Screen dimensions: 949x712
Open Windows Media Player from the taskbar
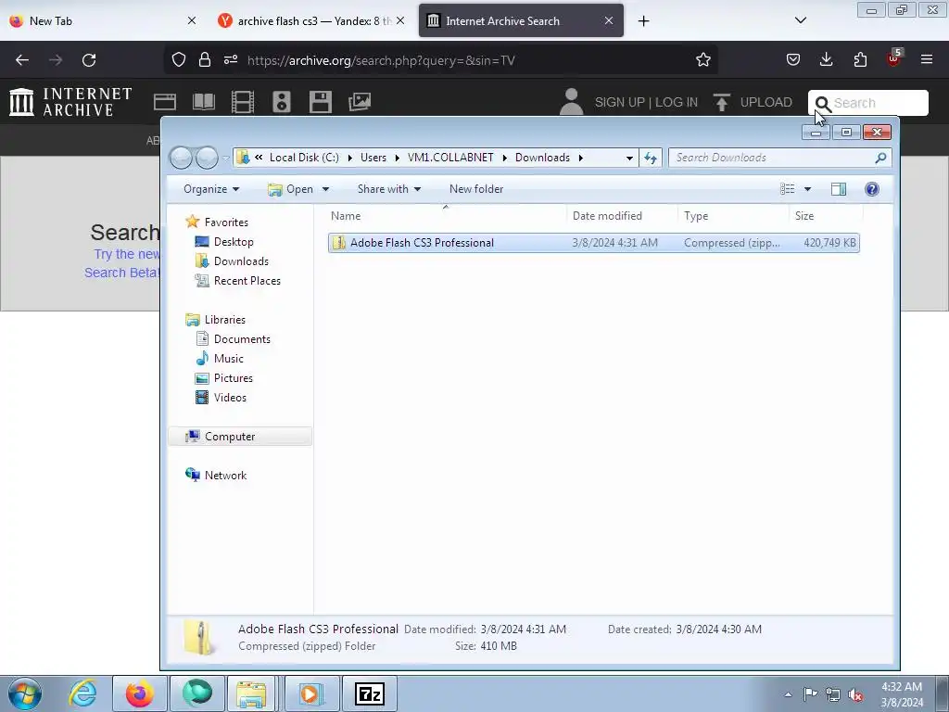point(310,693)
